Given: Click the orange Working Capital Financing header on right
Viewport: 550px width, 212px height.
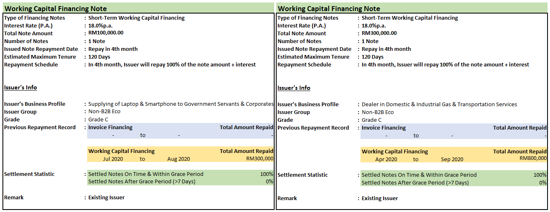Looking at the screenshot, I should pos(395,152).
